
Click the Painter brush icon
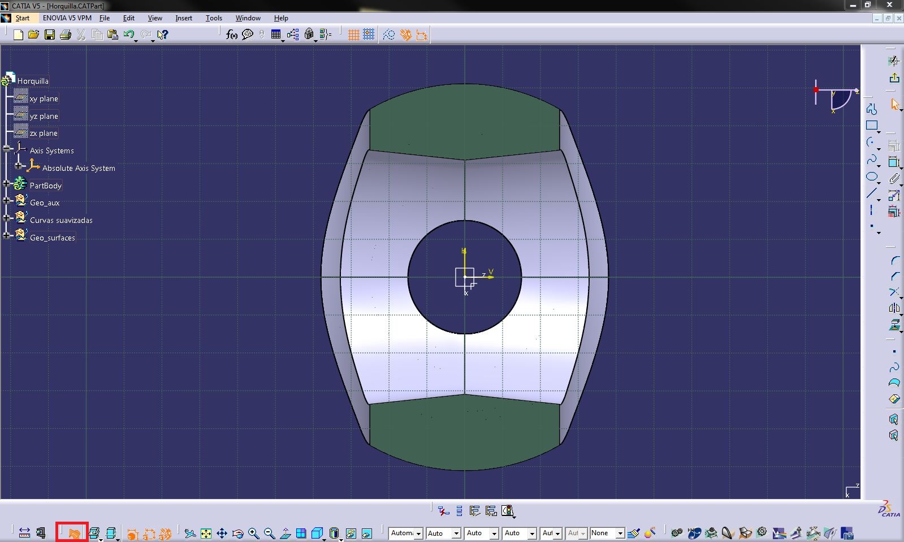point(634,533)
